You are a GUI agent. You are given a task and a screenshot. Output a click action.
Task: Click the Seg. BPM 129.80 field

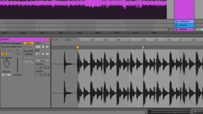click(29, 54)
